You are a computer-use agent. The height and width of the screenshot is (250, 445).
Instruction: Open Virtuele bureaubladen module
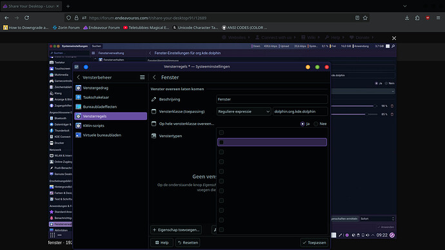(111, 135)
